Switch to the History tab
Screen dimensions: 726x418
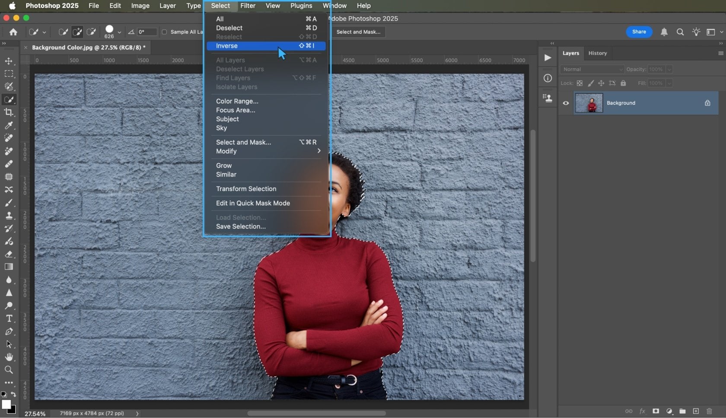(598, 53)
